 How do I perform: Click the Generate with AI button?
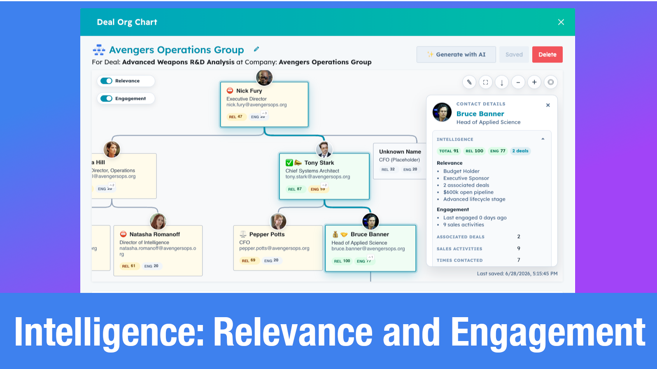coord(456,54)
